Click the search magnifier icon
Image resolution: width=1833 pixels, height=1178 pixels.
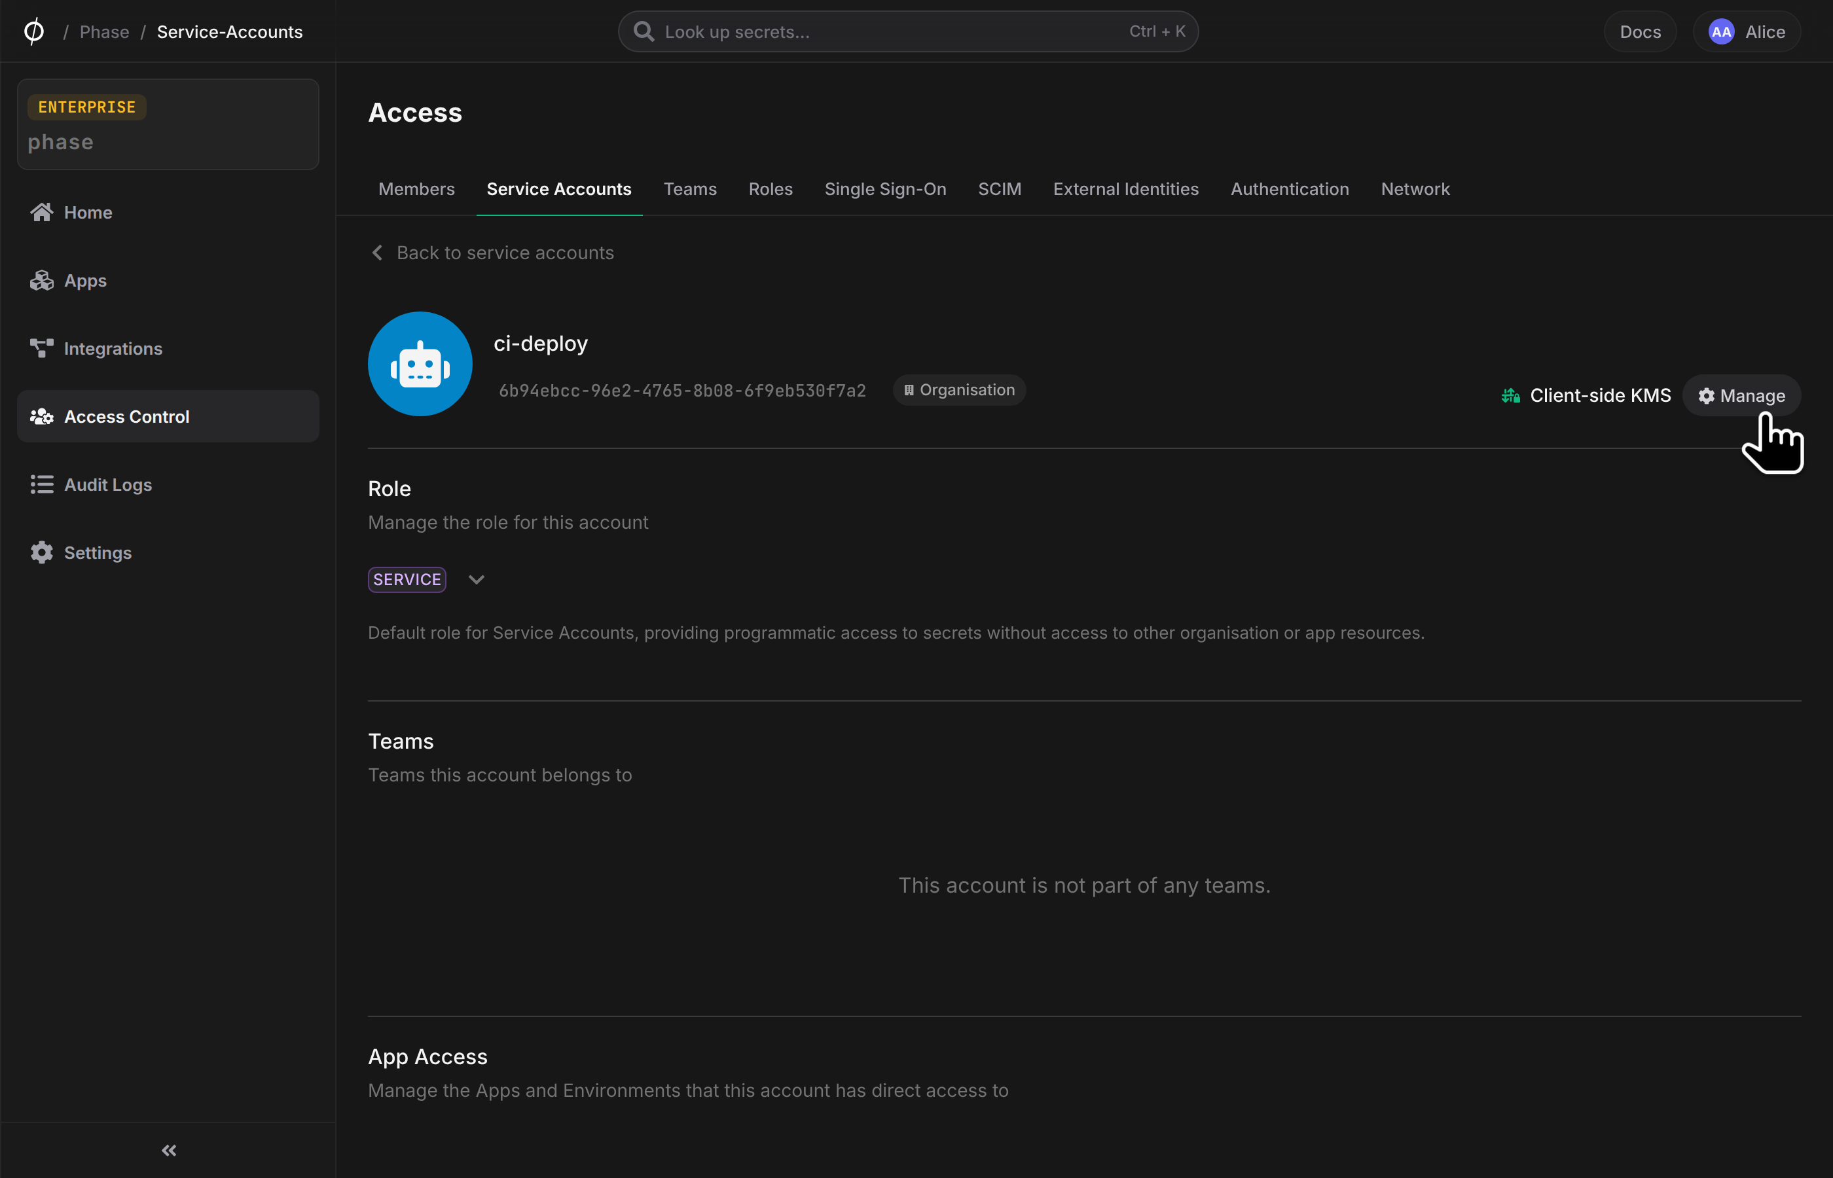point(644,31)
